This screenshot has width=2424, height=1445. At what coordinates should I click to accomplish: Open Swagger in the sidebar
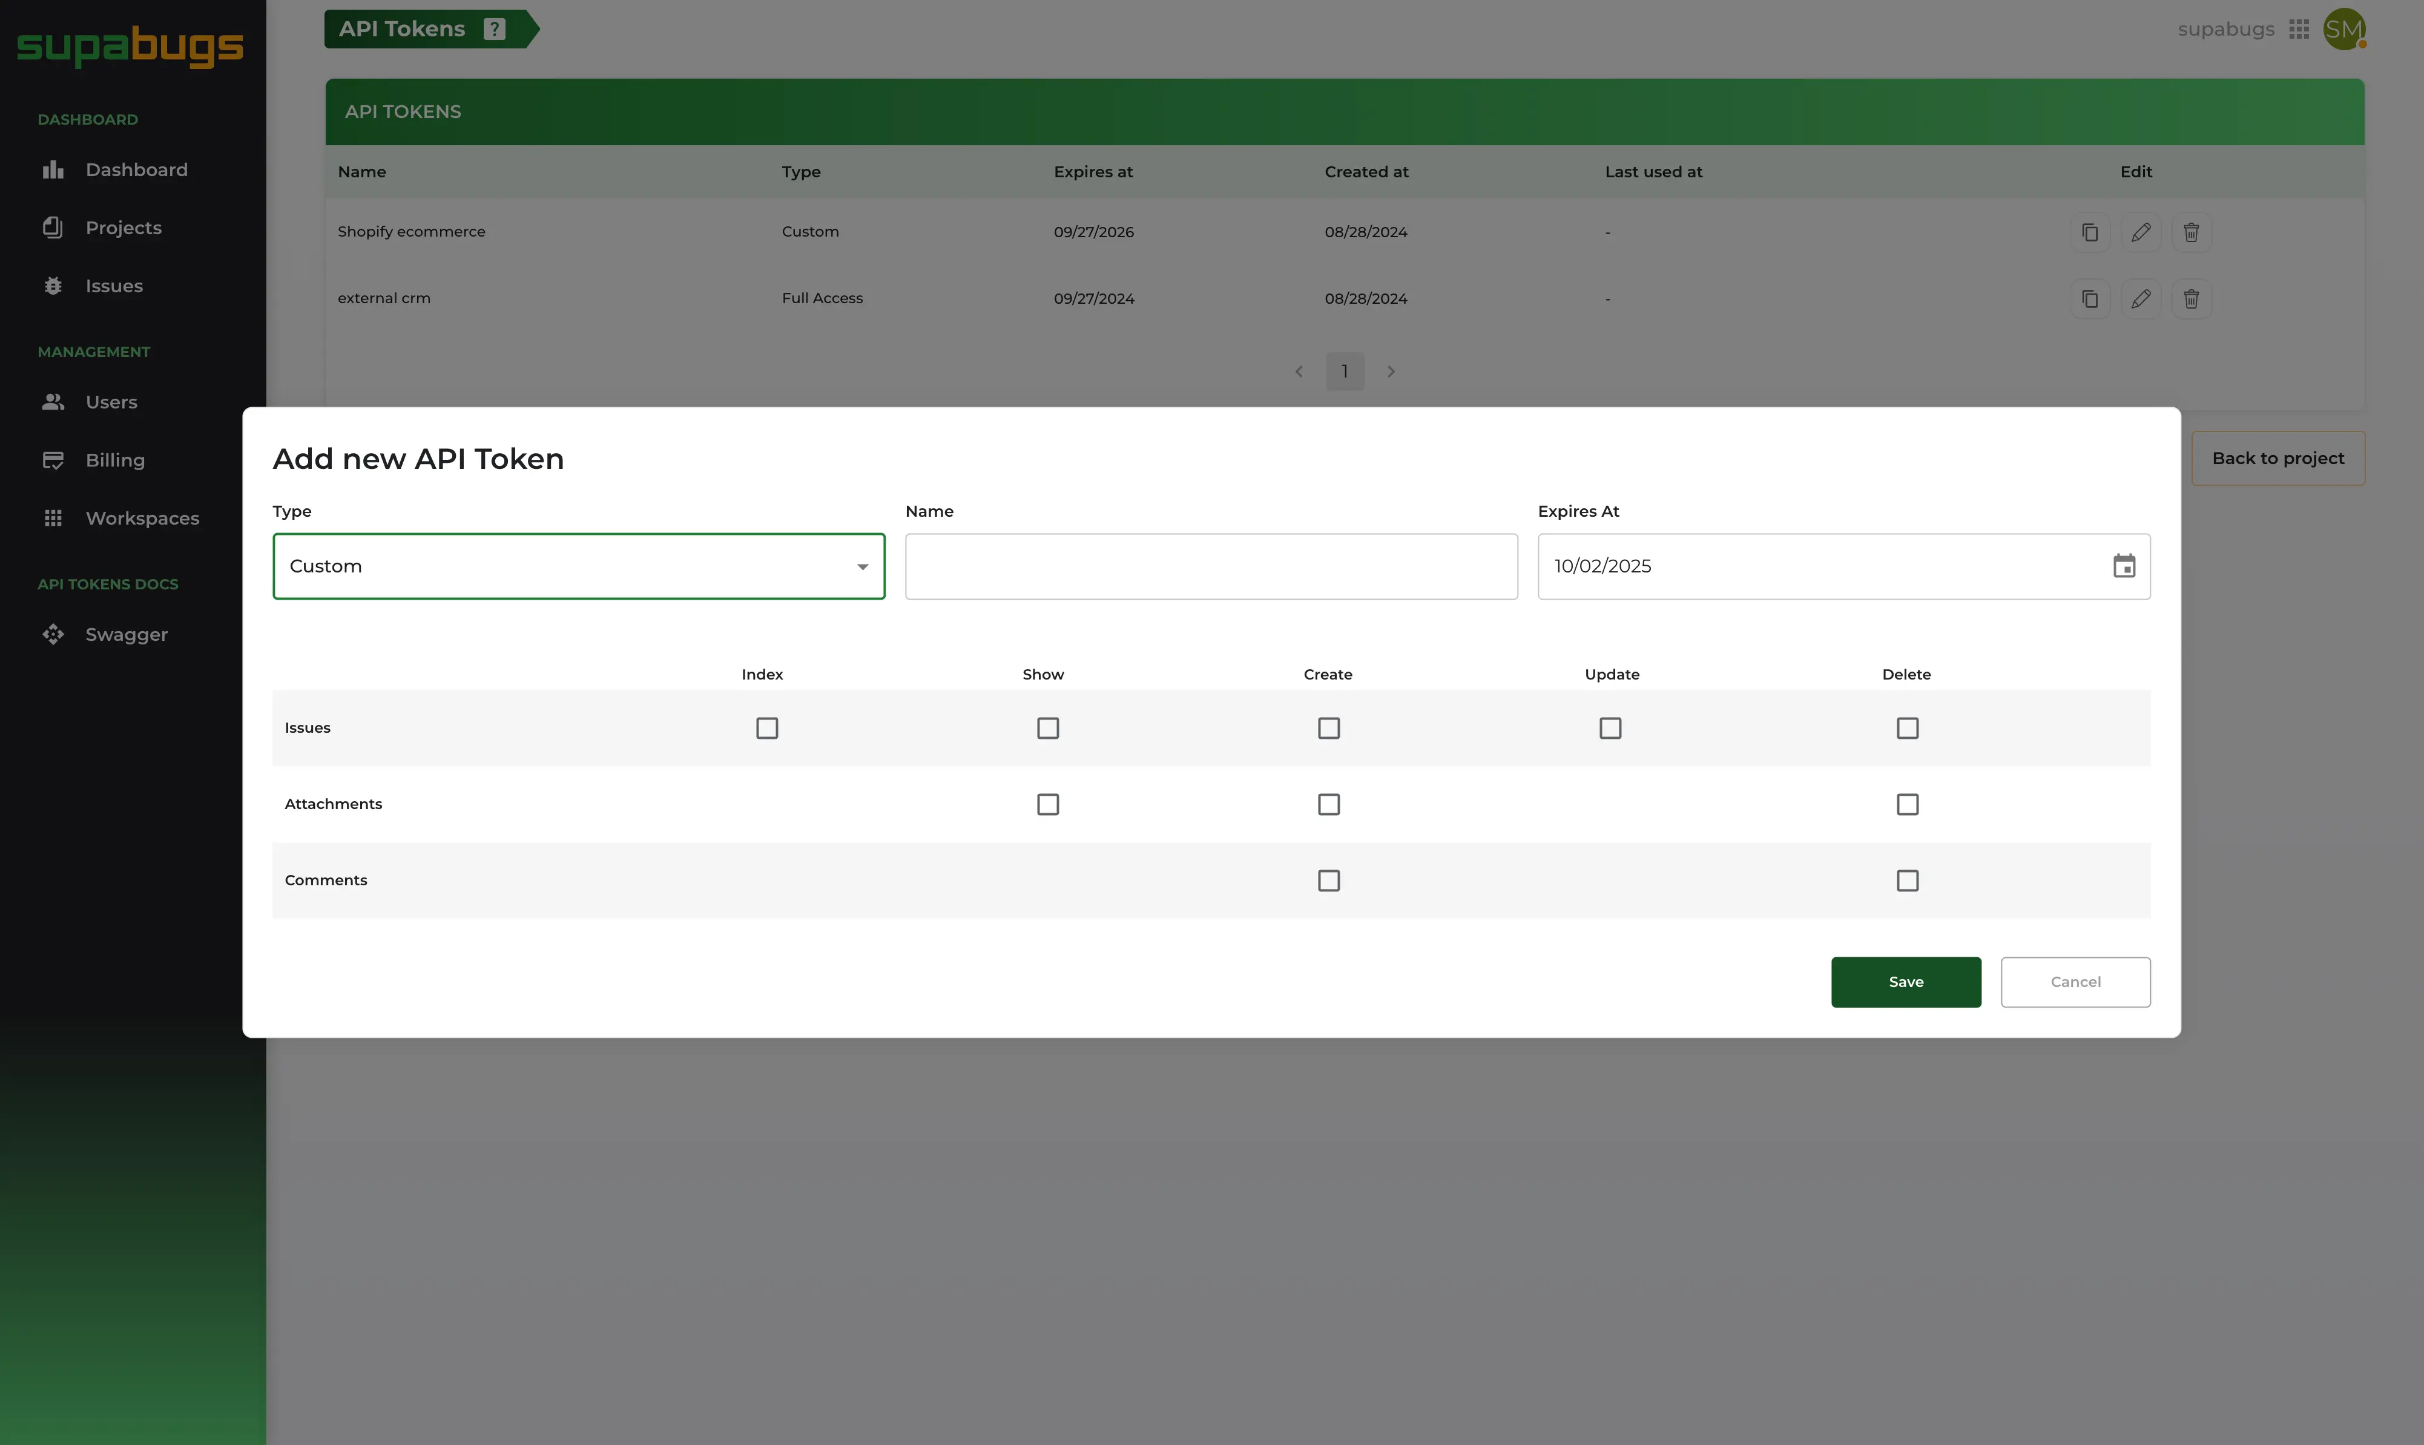[x=126, y=635]
